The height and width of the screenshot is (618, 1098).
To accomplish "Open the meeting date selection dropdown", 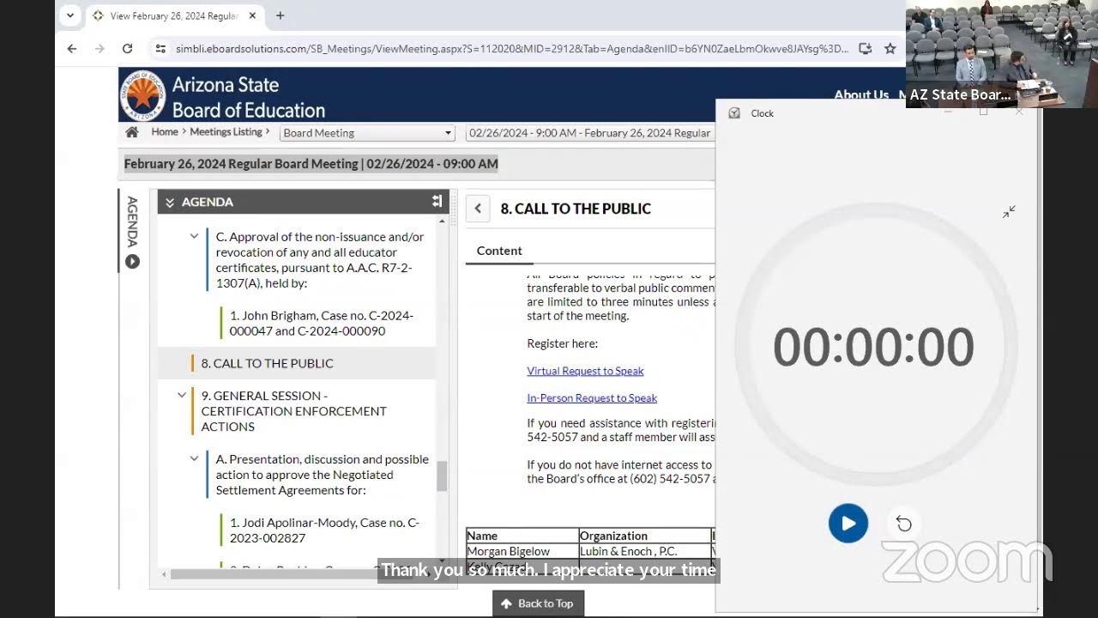I will tap(590, 133).
